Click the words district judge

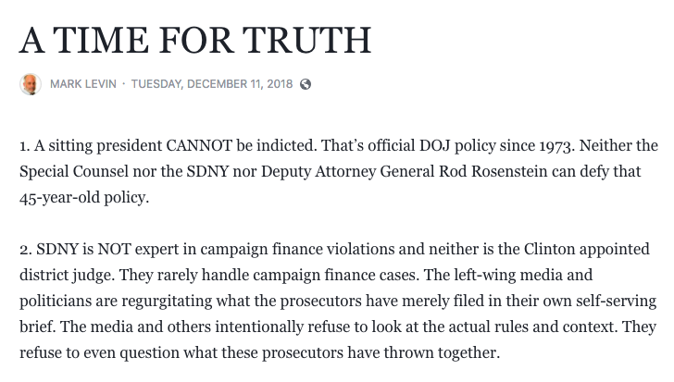click(62, 276)
